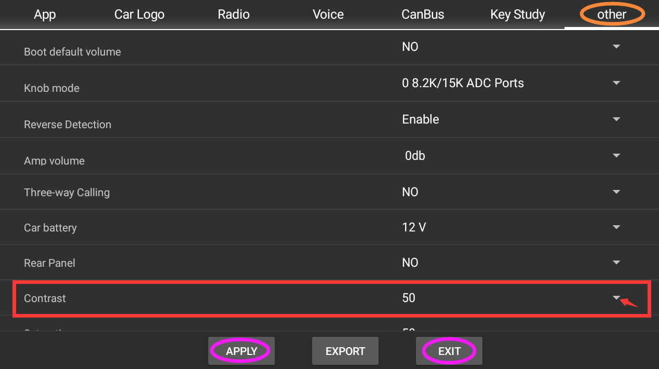Switch to the CanBus tab
This screenshot has width=659, height=369.
point(423,14)
